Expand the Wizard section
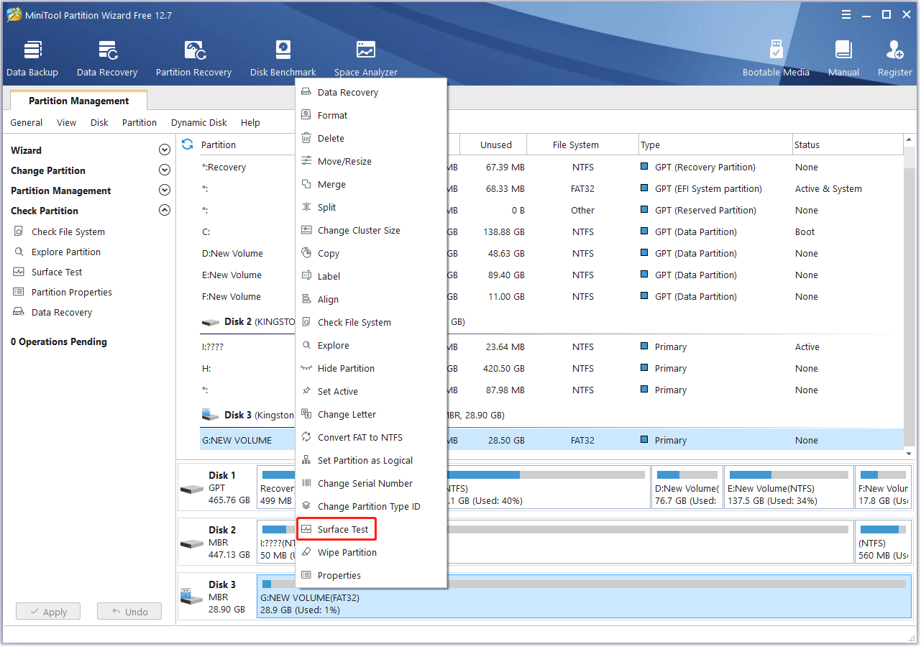This screenshot has height=647, width=921. pos(165,150)
